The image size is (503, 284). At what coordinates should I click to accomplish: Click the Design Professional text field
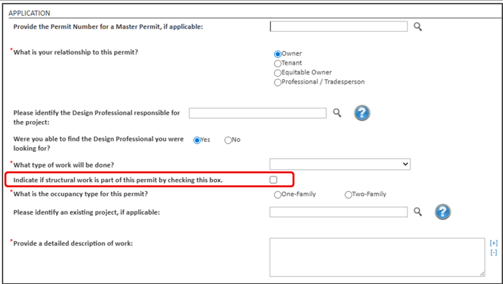coord(258,113)
